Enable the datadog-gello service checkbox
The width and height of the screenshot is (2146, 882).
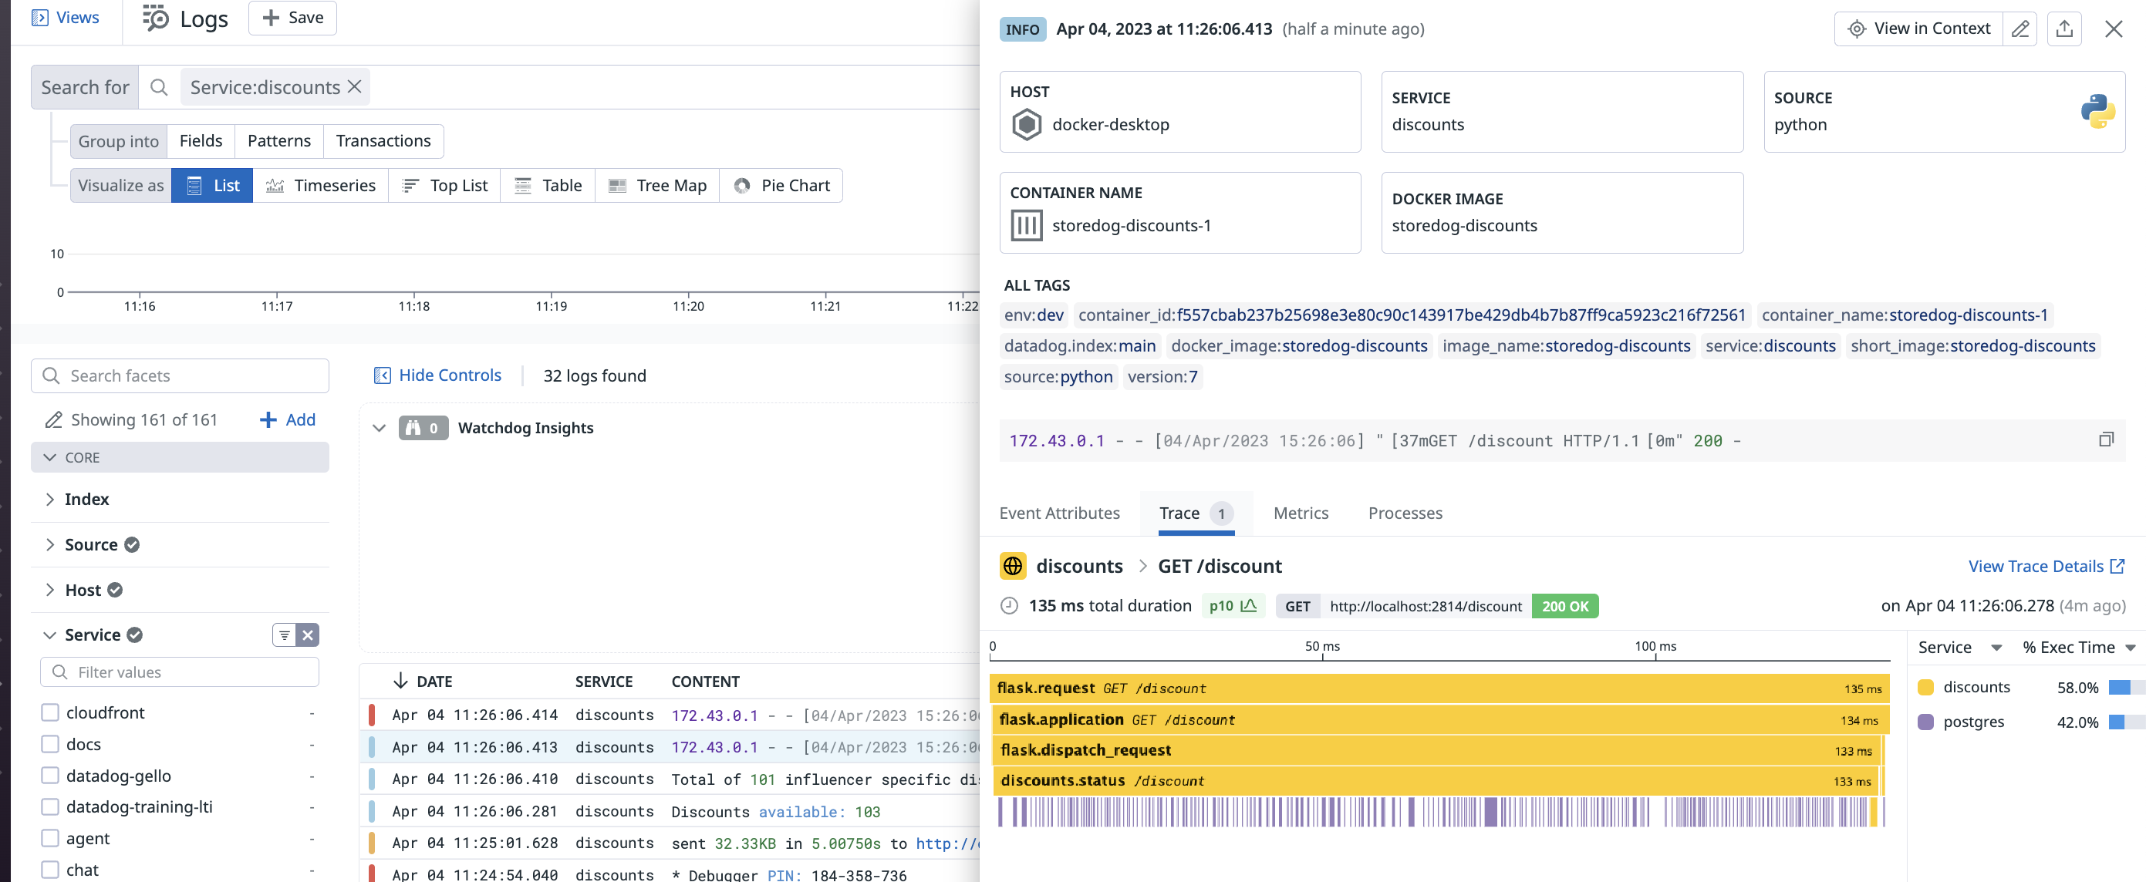[50, 776]
